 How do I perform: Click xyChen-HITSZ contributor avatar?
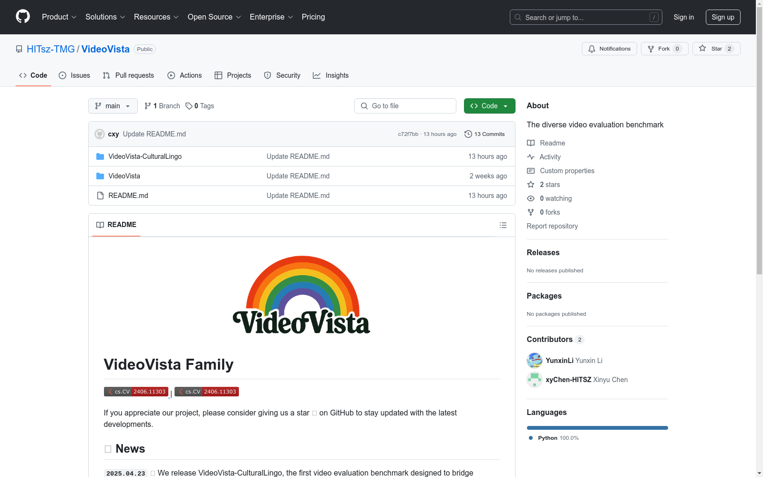coord(535,380)
